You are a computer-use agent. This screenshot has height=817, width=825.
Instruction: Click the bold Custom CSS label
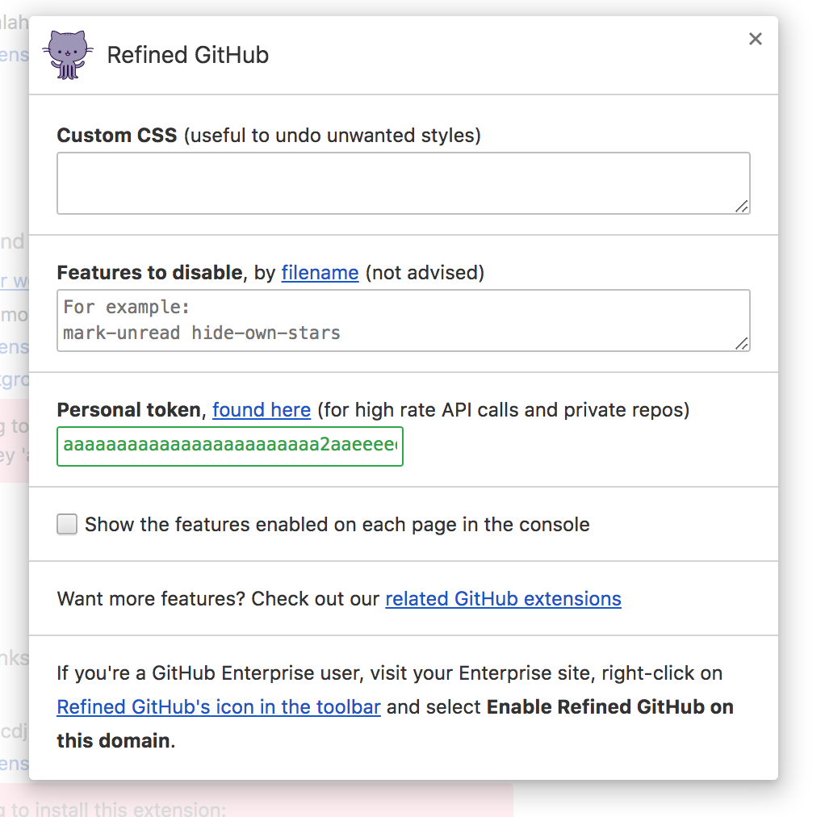pyautogui.click(x=117, y=135)
